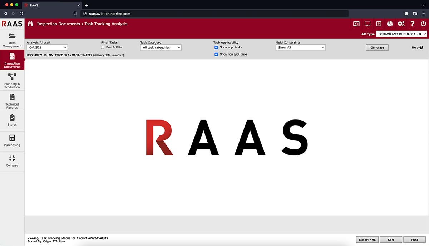Viewport: 429px width, 246px height.
Task: Click the Analysis Aircraft label
Action: (x=39, y=42)
